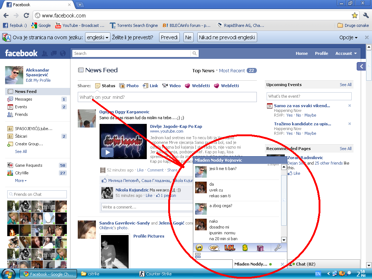Focus the What's on your mind box
Viewport: 372px width, 279px height.
[167, 97]
